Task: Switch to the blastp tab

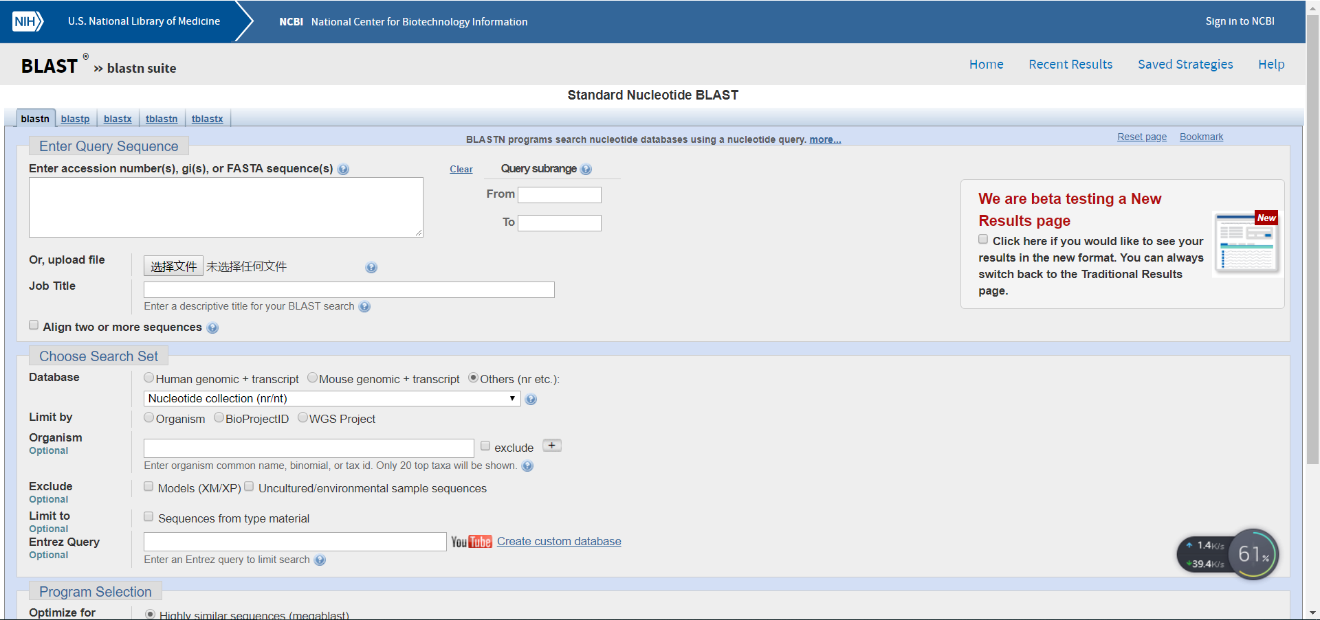Action: (75, 119)
